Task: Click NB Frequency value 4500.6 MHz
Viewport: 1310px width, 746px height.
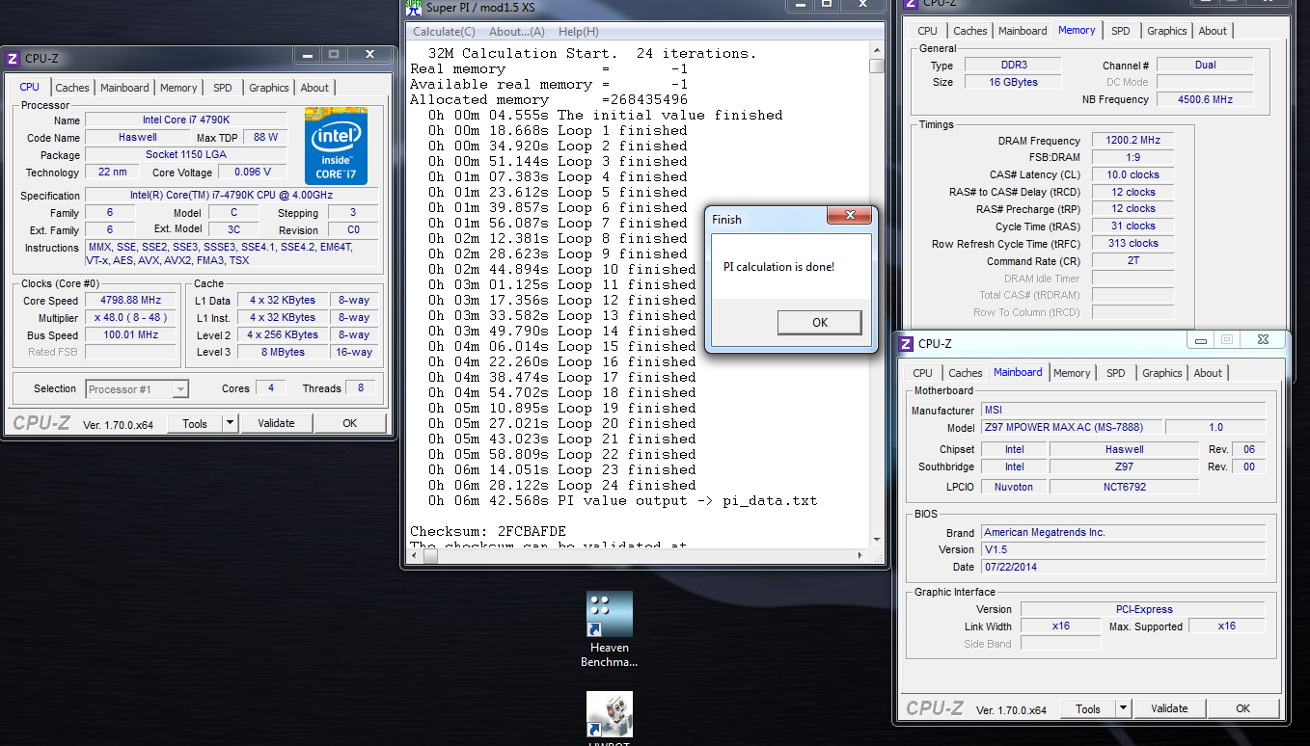Action: (x=1204, y=99)
